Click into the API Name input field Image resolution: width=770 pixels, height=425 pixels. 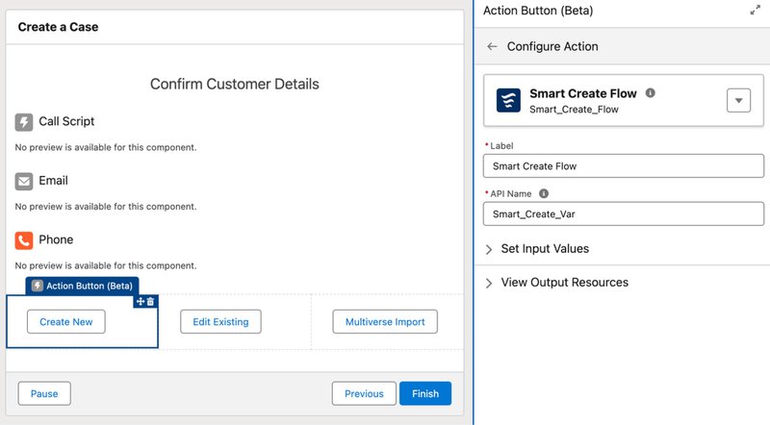pos(624,214)
